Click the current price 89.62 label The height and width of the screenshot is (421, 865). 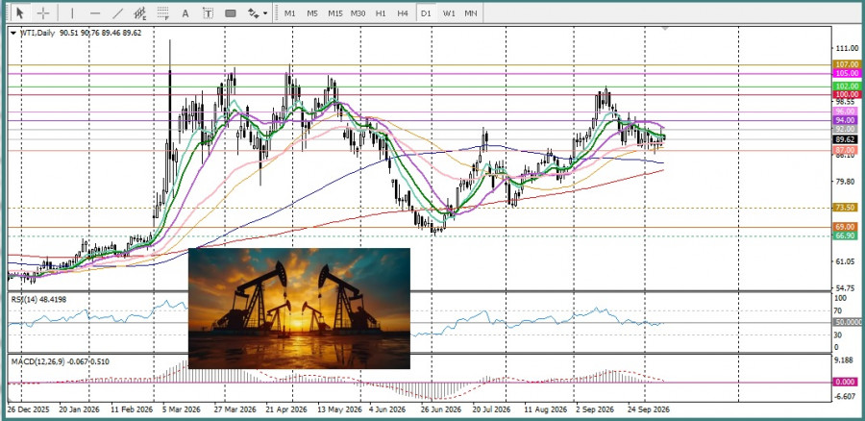(x=846, y=140)
